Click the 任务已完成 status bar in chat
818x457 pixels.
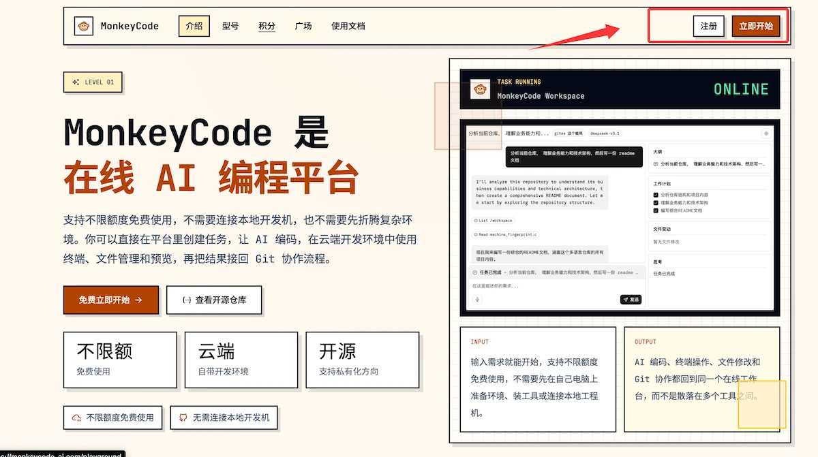558,272
